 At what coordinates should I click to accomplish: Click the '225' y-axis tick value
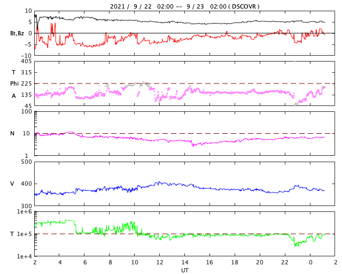point(26,83)
